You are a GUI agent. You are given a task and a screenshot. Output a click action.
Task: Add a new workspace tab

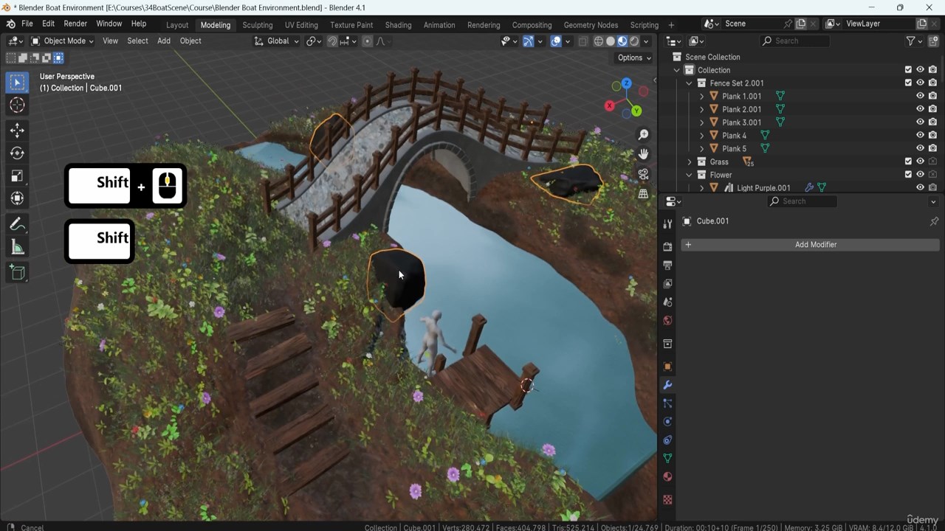pos(670,25)
